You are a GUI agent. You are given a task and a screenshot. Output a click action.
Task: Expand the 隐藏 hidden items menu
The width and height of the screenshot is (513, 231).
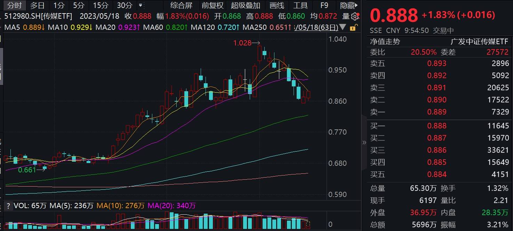348,5
